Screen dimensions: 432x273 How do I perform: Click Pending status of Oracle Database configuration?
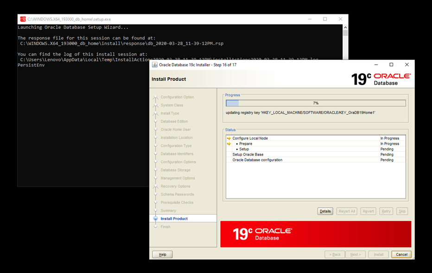(x=387, y=160)
